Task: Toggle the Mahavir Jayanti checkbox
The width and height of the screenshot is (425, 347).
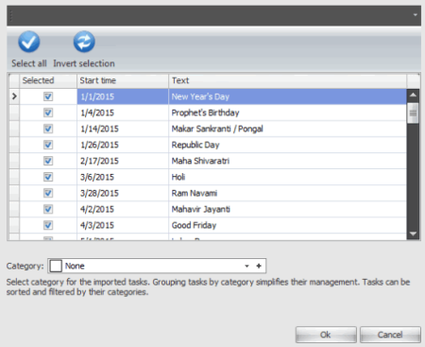Action: coord(48,209)
